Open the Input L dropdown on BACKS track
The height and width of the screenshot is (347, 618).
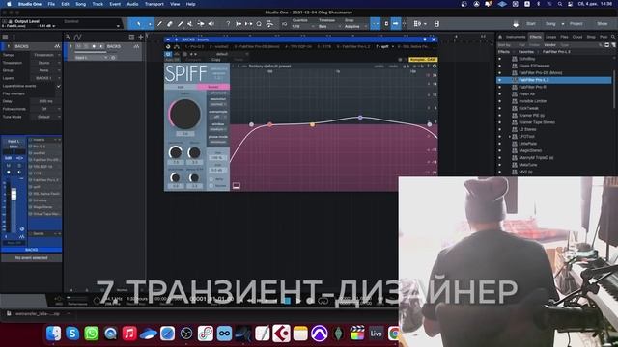pos(91,58)
